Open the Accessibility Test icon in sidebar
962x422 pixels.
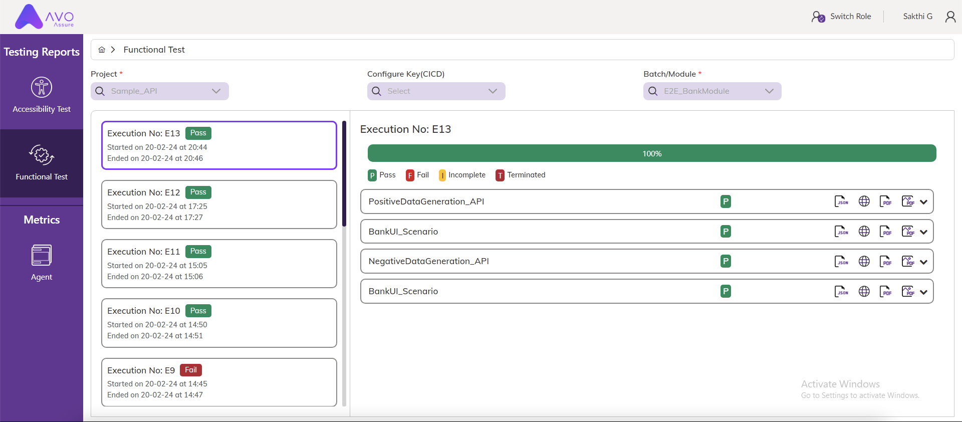42,87
